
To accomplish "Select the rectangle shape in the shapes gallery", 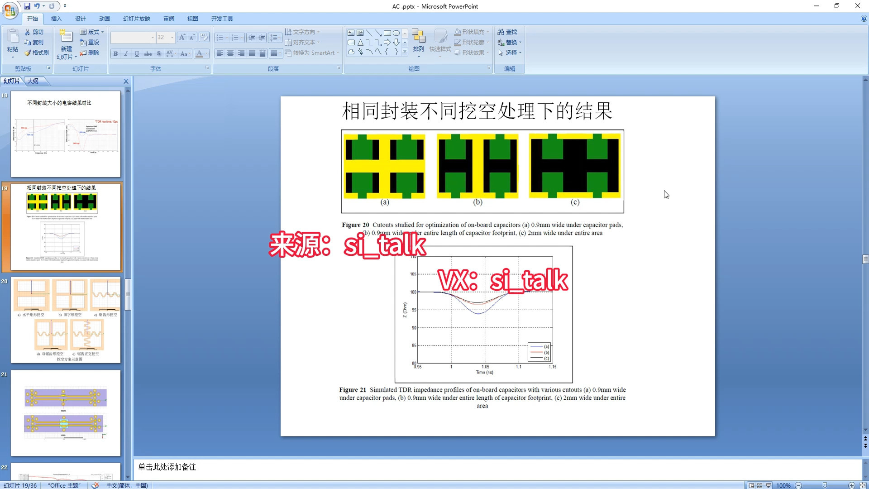I will (x=387, y=33).
